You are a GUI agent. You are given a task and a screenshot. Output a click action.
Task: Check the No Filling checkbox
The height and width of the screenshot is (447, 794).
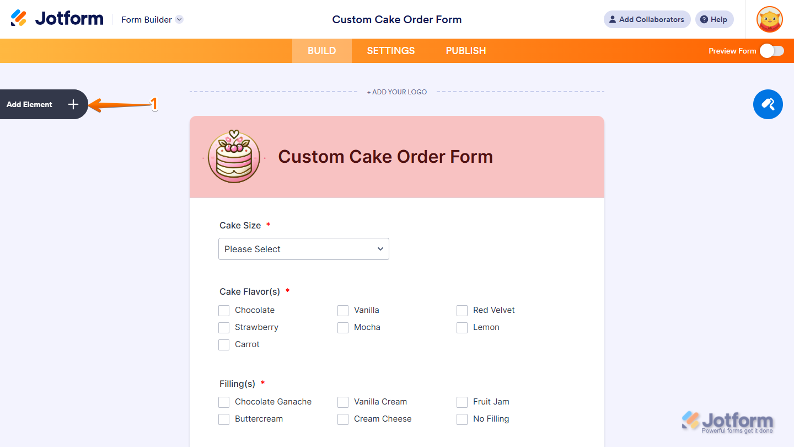pyautogui.click(x=462, y=419)
